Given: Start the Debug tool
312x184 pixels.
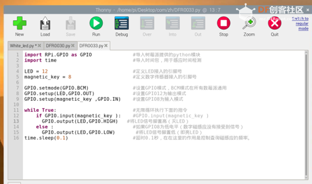Looking at the screenshot, I should click(x=122, y=23).
